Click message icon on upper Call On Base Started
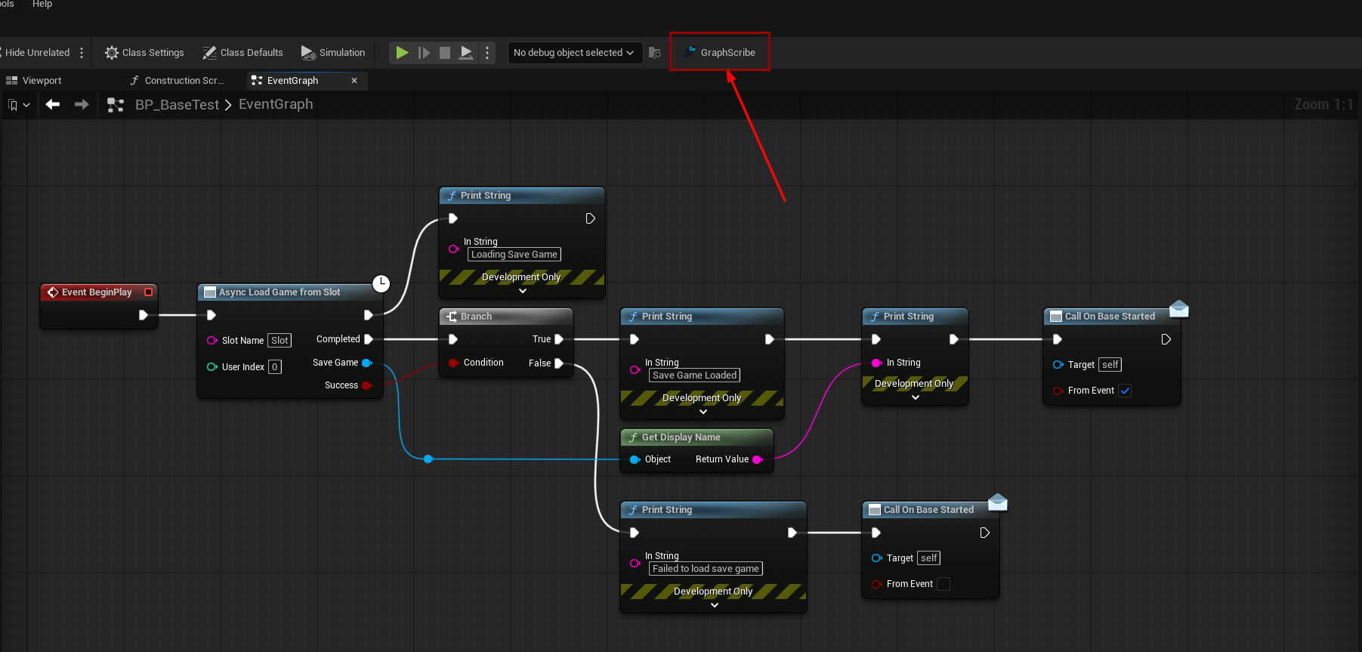 click(1179, 308)
